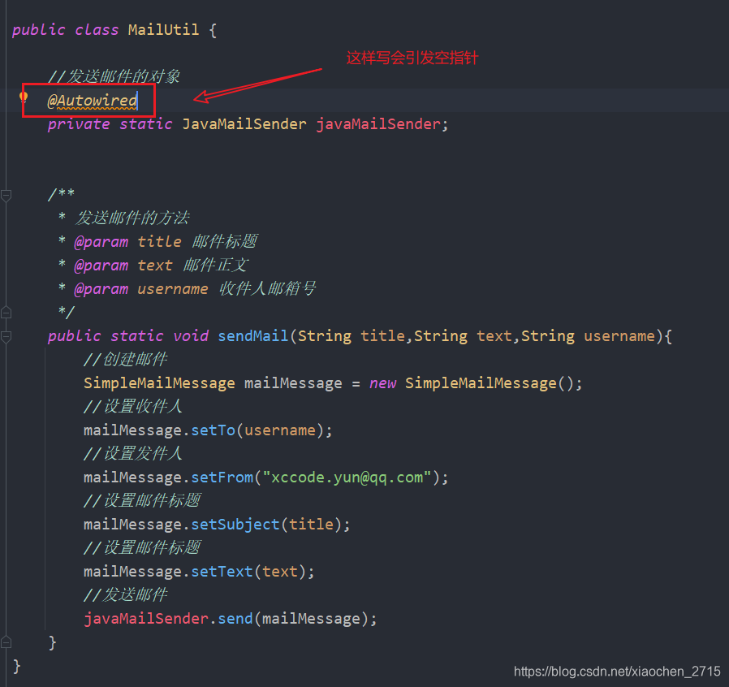Click the setTo method call
The height and width of the screenshot is (687, 729).
(214, 430)
